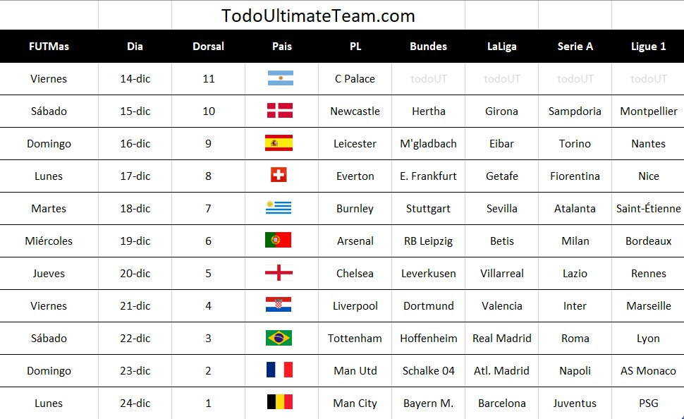Click the Belgium flag icon
The height and width of the screenshot is (419, 684).
[x=280, y=402]
